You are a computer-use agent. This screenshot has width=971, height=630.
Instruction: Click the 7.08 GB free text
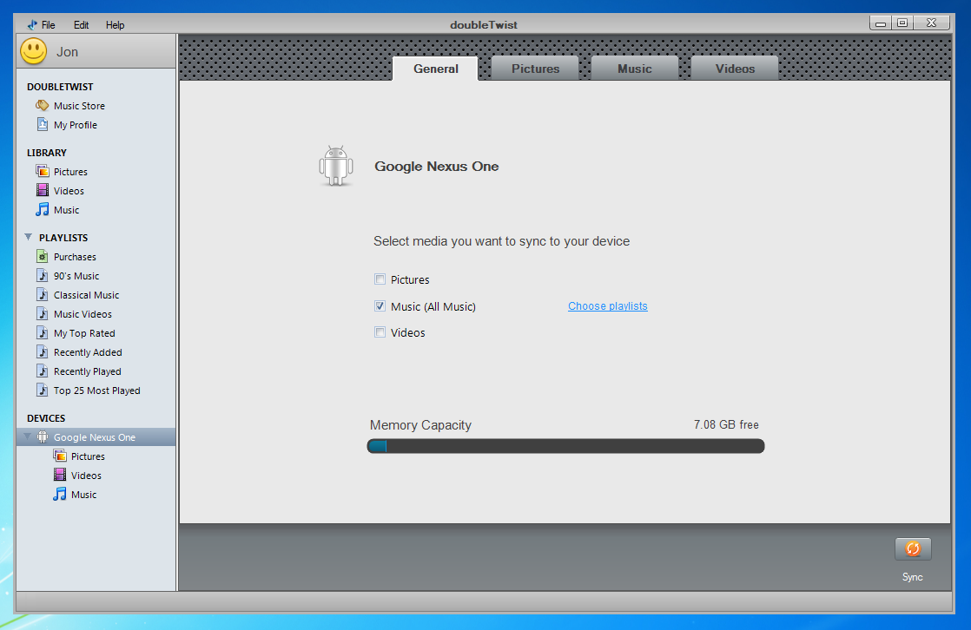pos(726,424)
